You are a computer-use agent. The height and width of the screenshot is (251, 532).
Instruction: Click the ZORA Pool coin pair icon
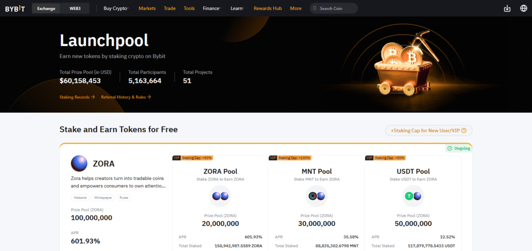(x=220, y=196)
